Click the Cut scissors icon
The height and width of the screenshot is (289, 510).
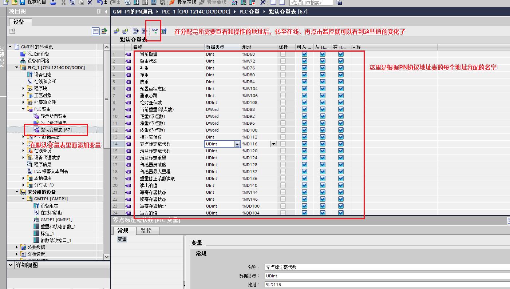tap(63, 3)
